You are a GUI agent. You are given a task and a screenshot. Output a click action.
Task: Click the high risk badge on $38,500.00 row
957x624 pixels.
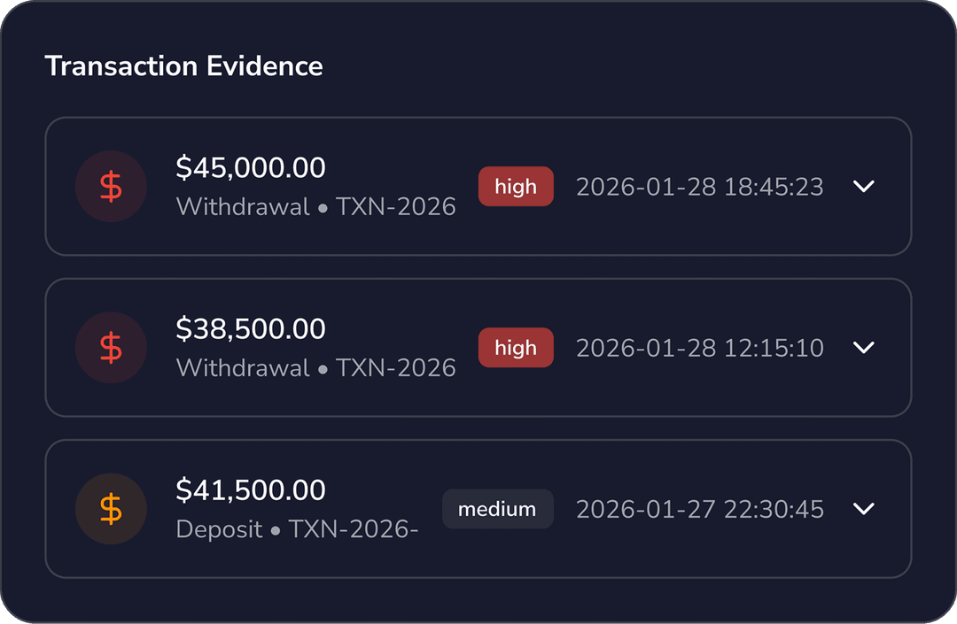pyautogui.click(x=516, y=348)
